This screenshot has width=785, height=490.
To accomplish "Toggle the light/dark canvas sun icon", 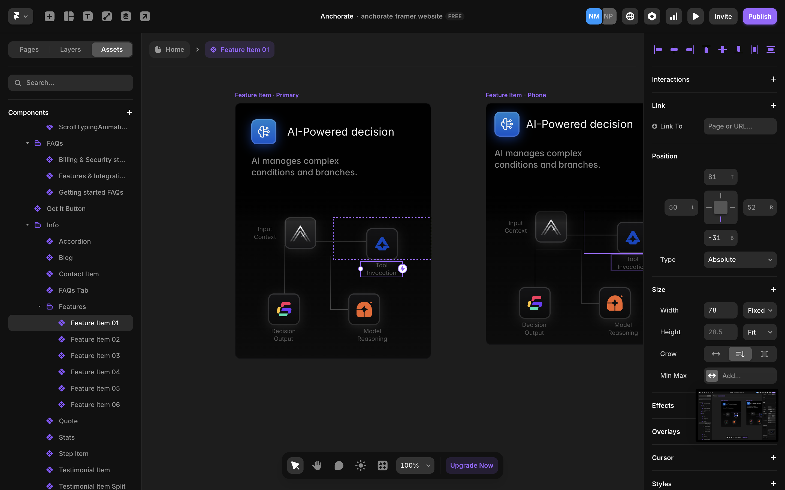I will [360, 465].
